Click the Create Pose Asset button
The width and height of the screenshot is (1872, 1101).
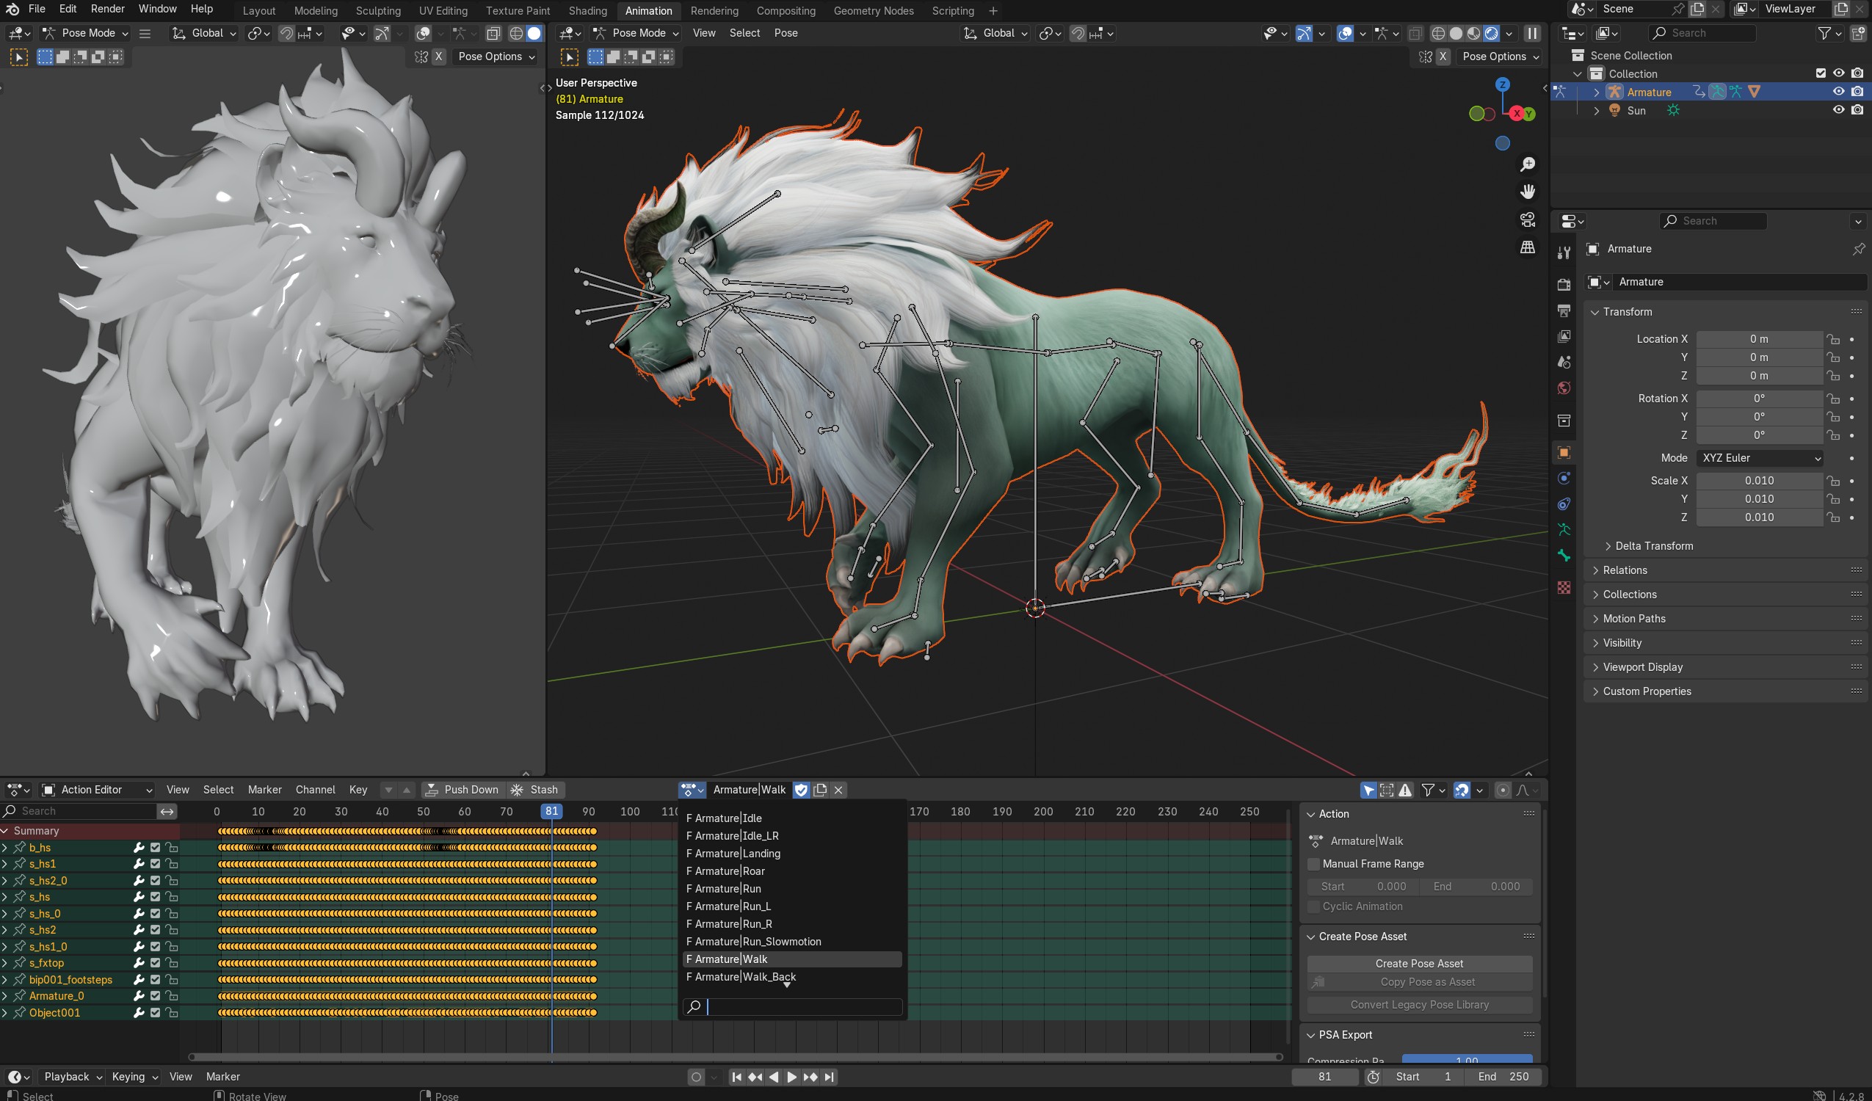1419,964
